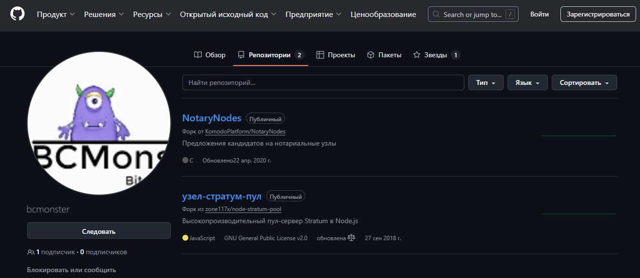This screenshot has height=278, width=640.
Task: Expand the Ресурсы menu
Action: (152, 15)
